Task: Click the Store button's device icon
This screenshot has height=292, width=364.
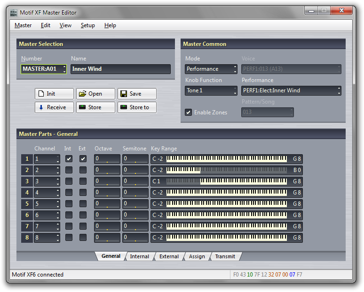Action: tap(82, 107)
